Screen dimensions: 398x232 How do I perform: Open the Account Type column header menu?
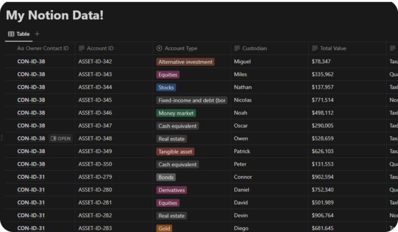pyautogui.click(x=181, y=49)
